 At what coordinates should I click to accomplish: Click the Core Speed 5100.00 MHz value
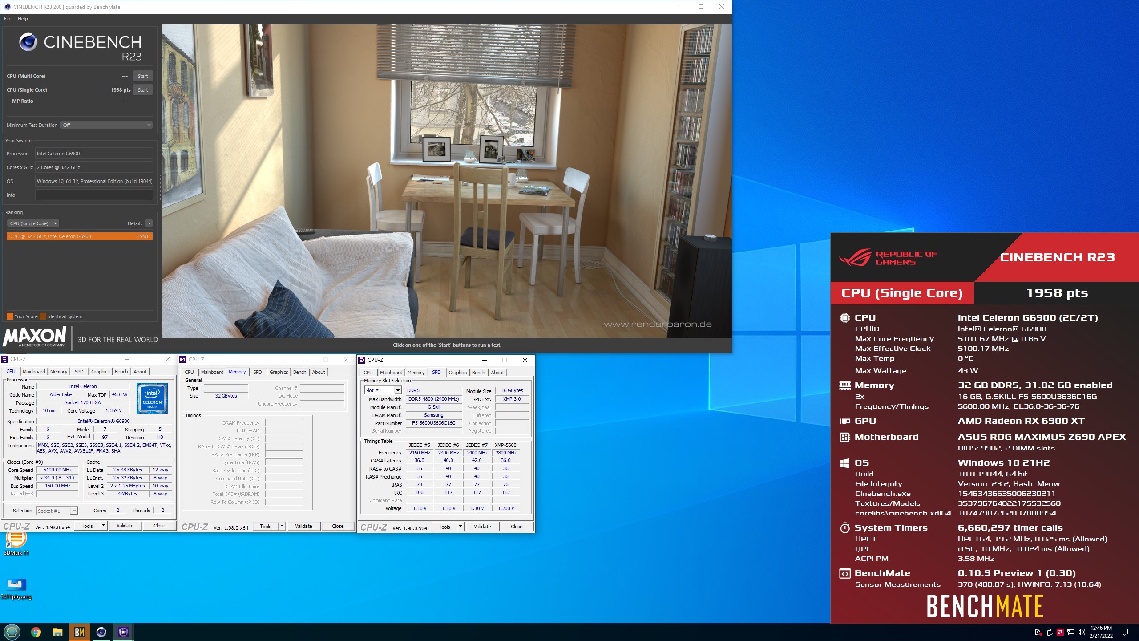tap(58, 470)
